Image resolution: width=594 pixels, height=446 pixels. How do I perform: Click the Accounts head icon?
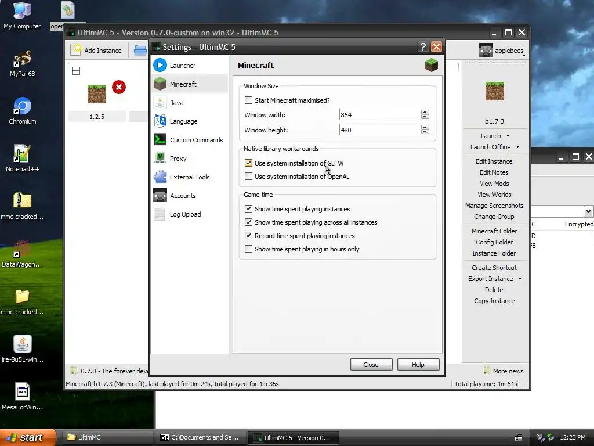pyautogui.click(x=160, y=195)
